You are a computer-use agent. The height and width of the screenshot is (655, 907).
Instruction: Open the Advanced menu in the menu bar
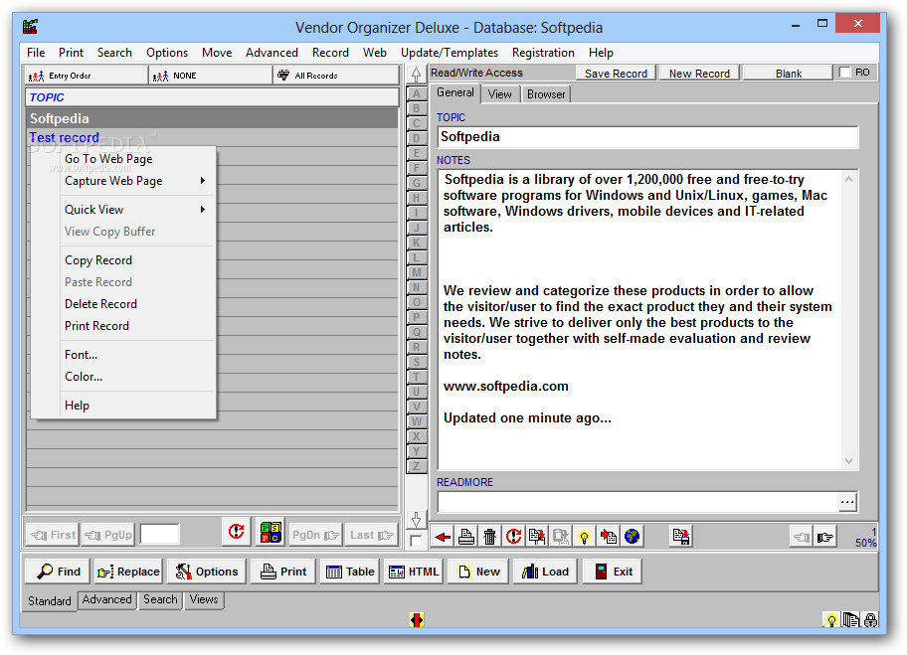(272, 53)
